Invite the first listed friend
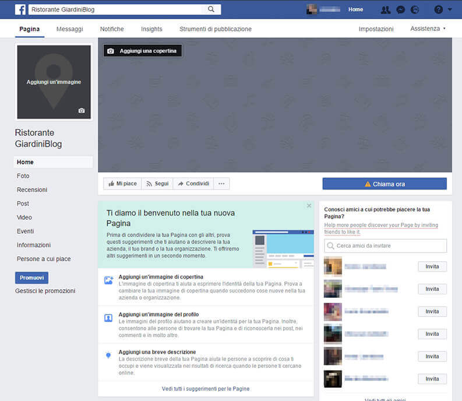462x401 pixels. coord(432,266)
